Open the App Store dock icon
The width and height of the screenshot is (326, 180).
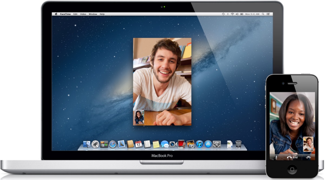[208, 144]
